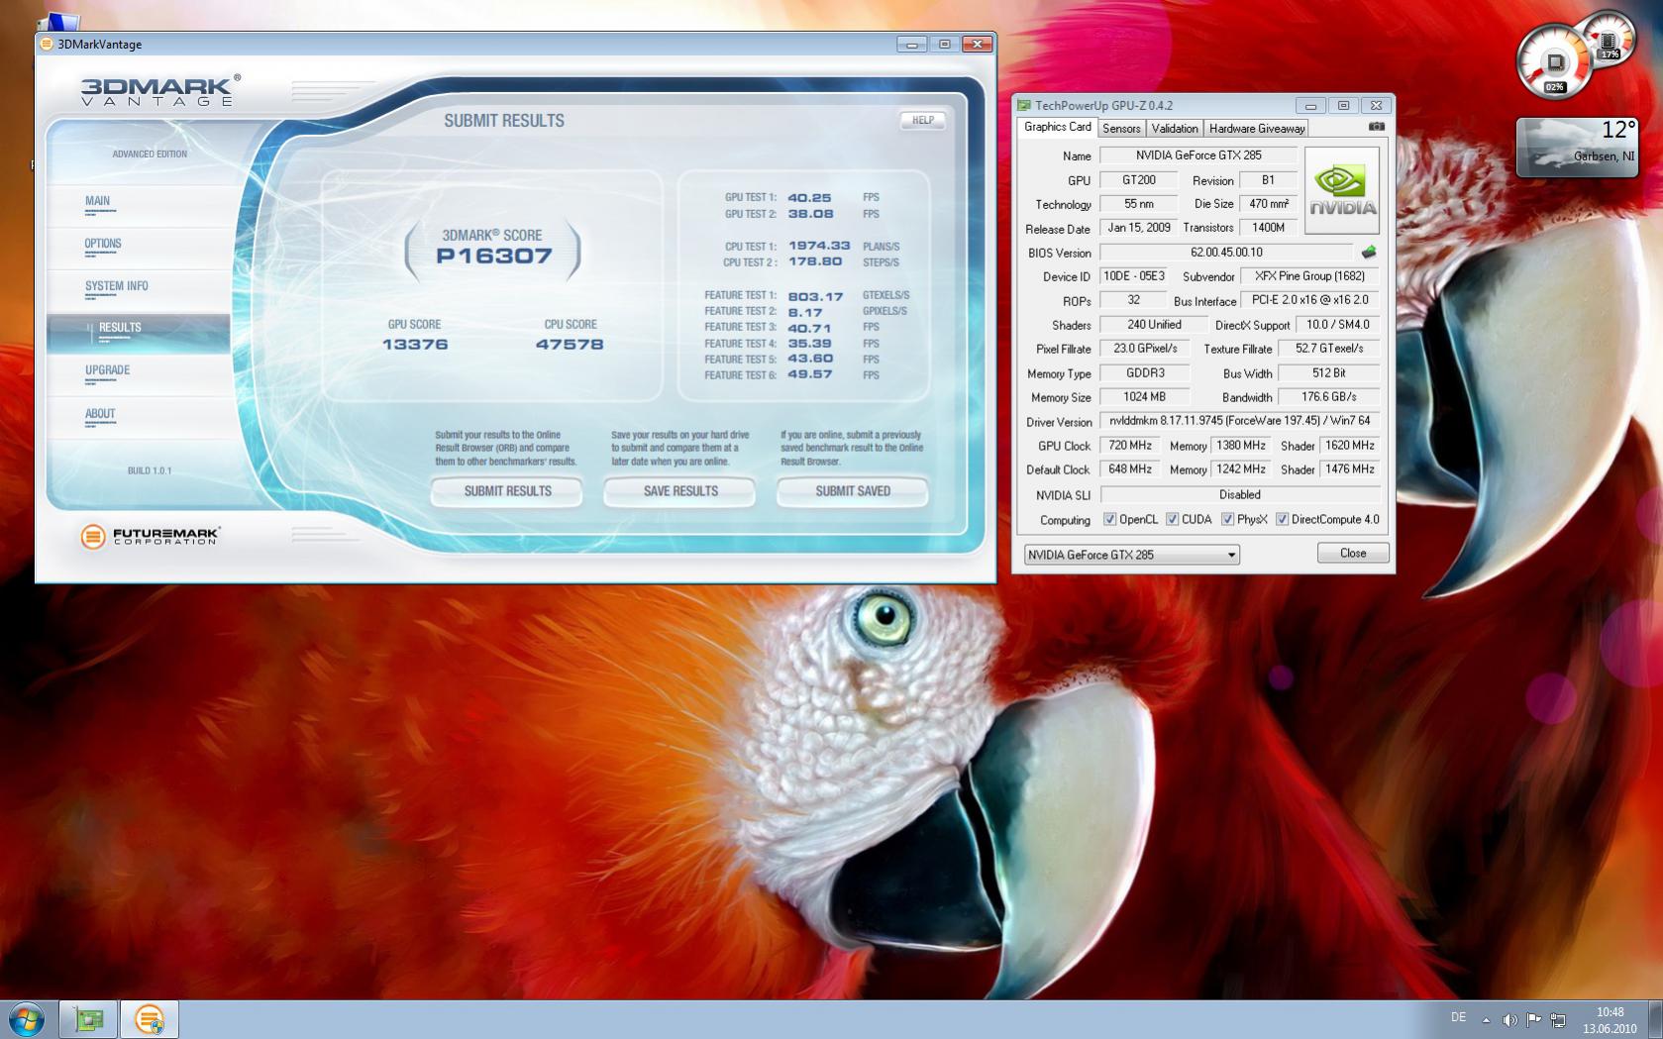
Task: Click the volume speaker tray icon
Action: (1509, 1019)
